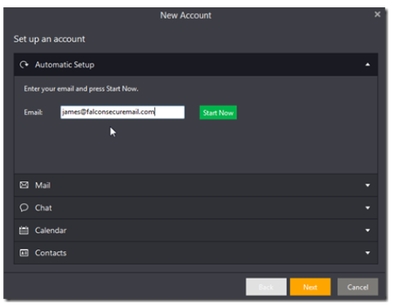The width and height of the screenshot is (395, 308).
Task: Click the Contacts card icon
Action: (x=24, y=253)
